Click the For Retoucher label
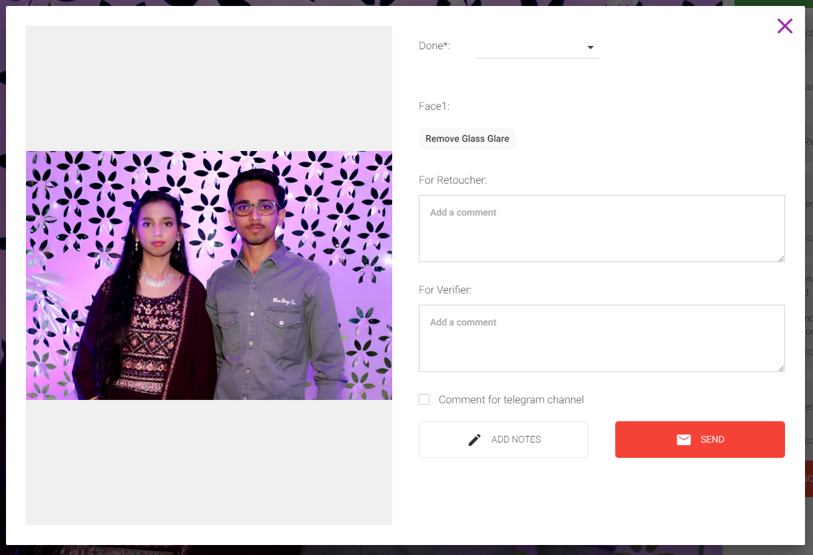 (x=453, y=180)
